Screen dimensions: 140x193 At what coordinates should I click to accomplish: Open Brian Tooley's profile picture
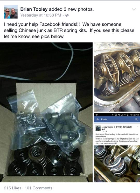pos(11,12)
